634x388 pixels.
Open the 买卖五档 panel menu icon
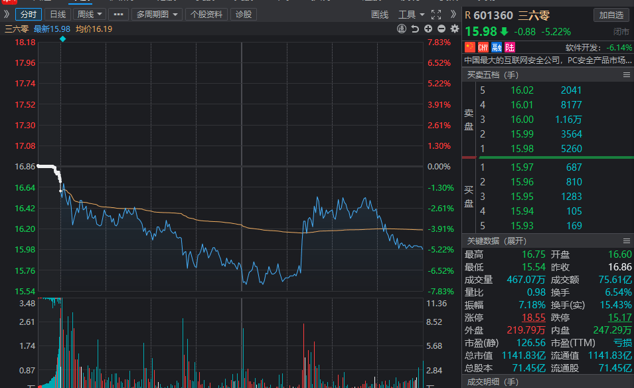[626, 75]
